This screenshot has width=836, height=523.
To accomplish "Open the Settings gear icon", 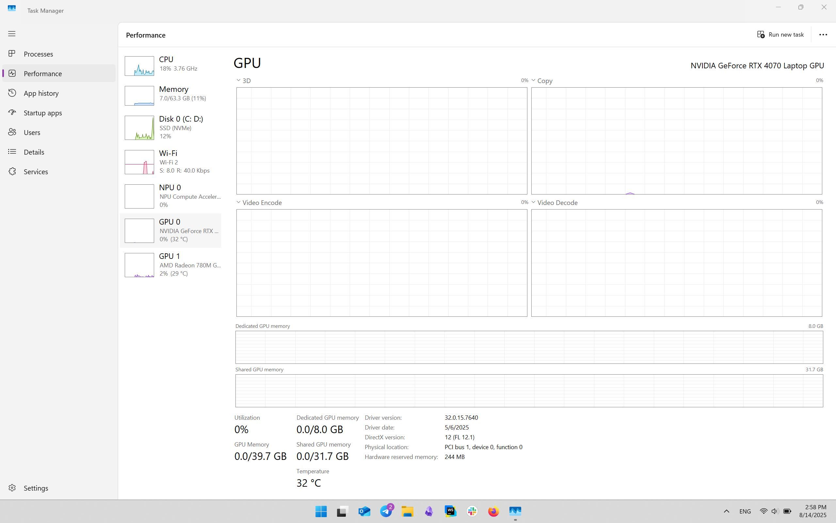I will 12,488.
